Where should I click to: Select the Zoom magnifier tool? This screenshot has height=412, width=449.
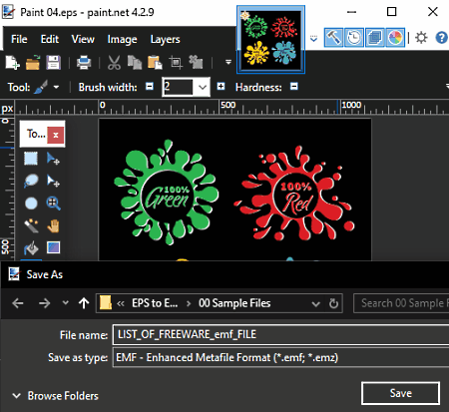point(53,203)
